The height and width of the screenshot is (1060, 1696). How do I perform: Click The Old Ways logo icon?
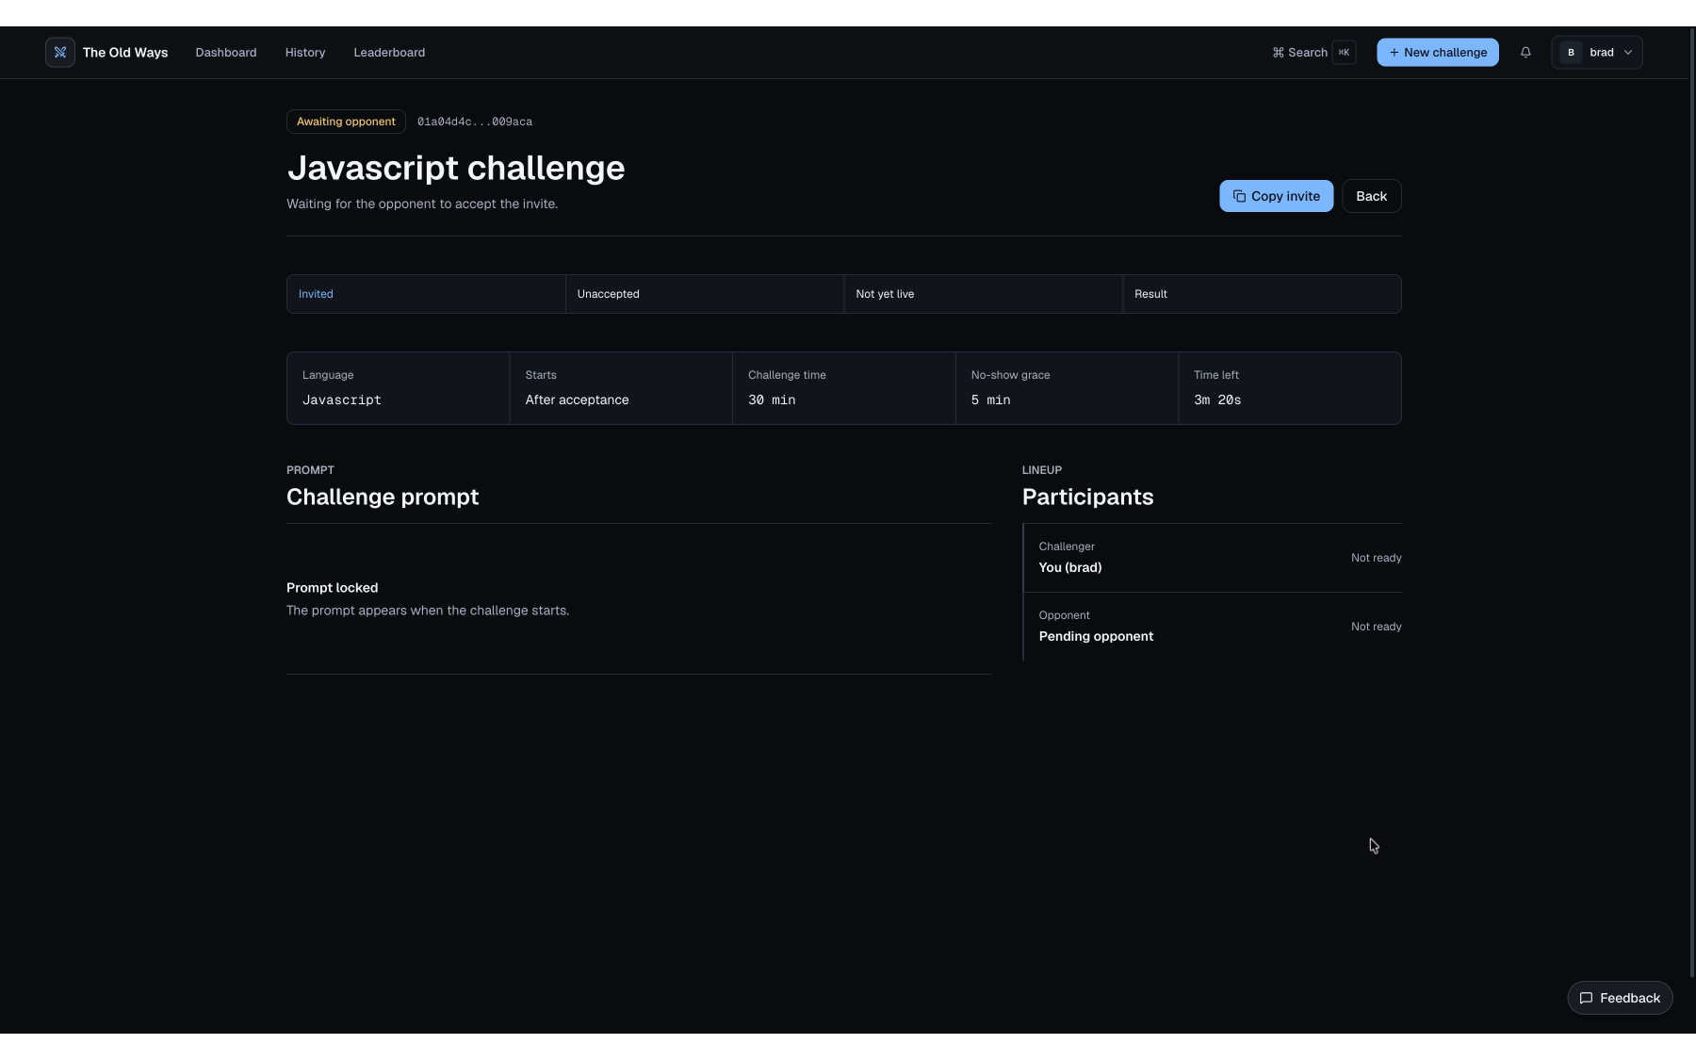tap(60, 53)
